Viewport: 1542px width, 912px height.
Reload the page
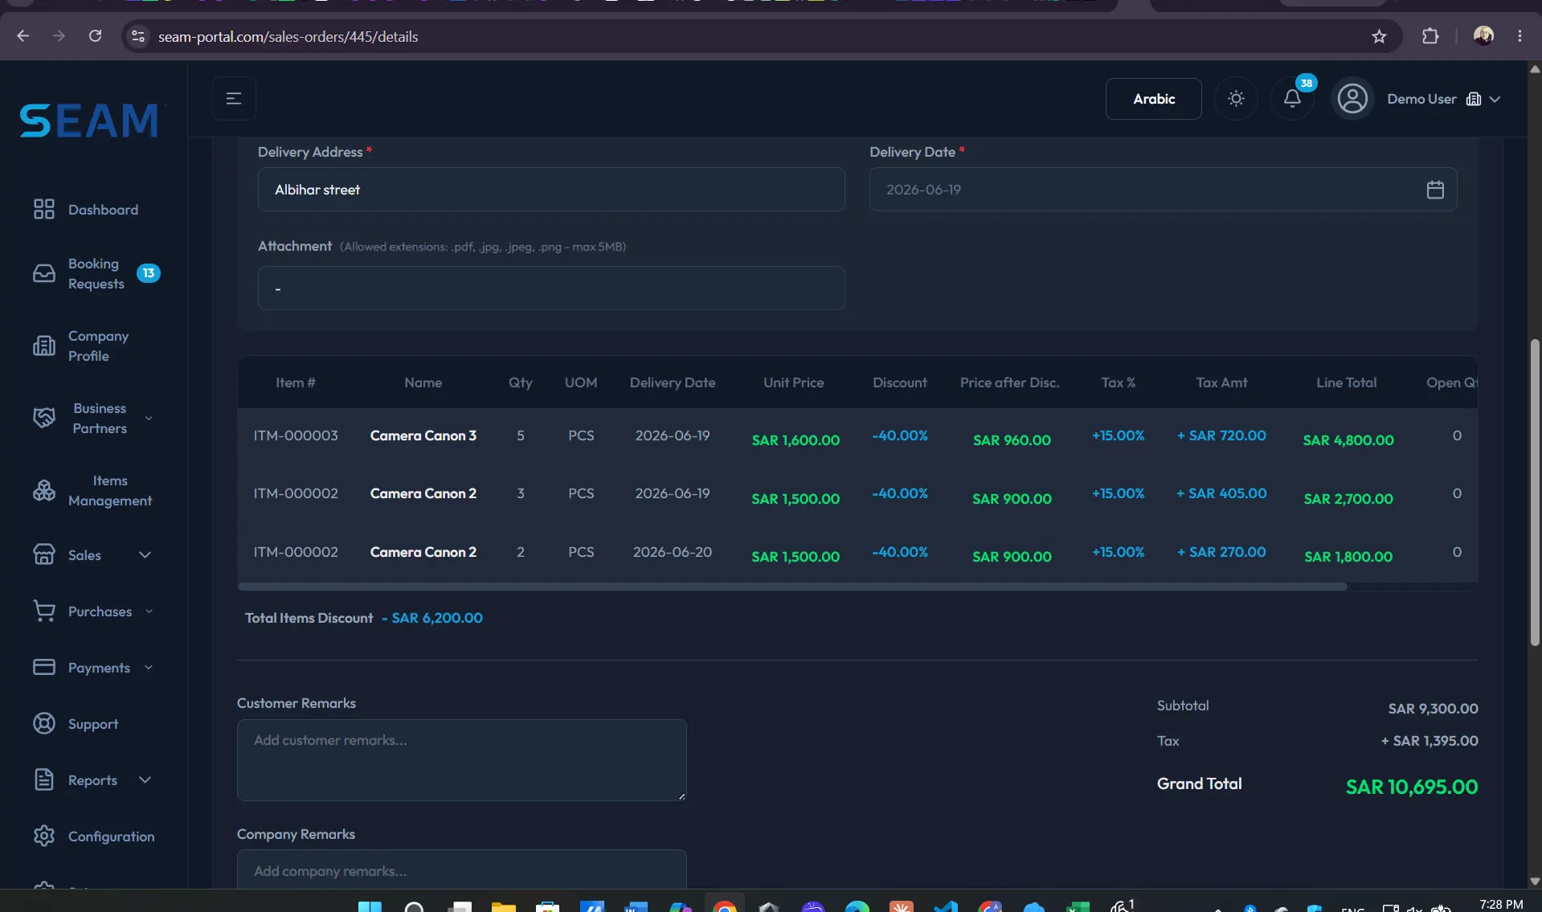click(x=95, y=36)
